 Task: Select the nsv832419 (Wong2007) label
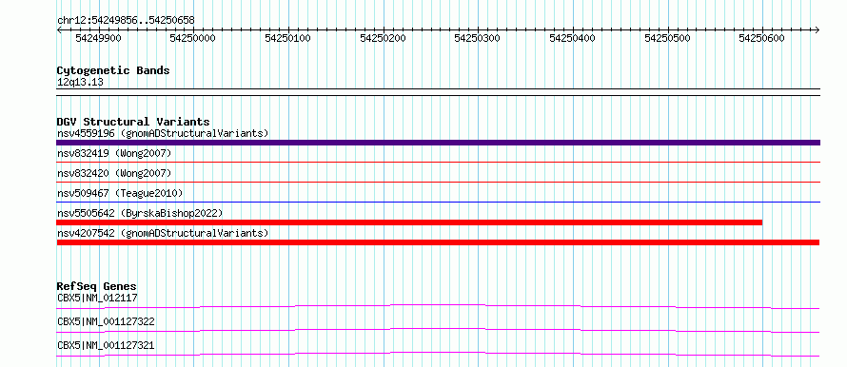(x=114, y=153)
